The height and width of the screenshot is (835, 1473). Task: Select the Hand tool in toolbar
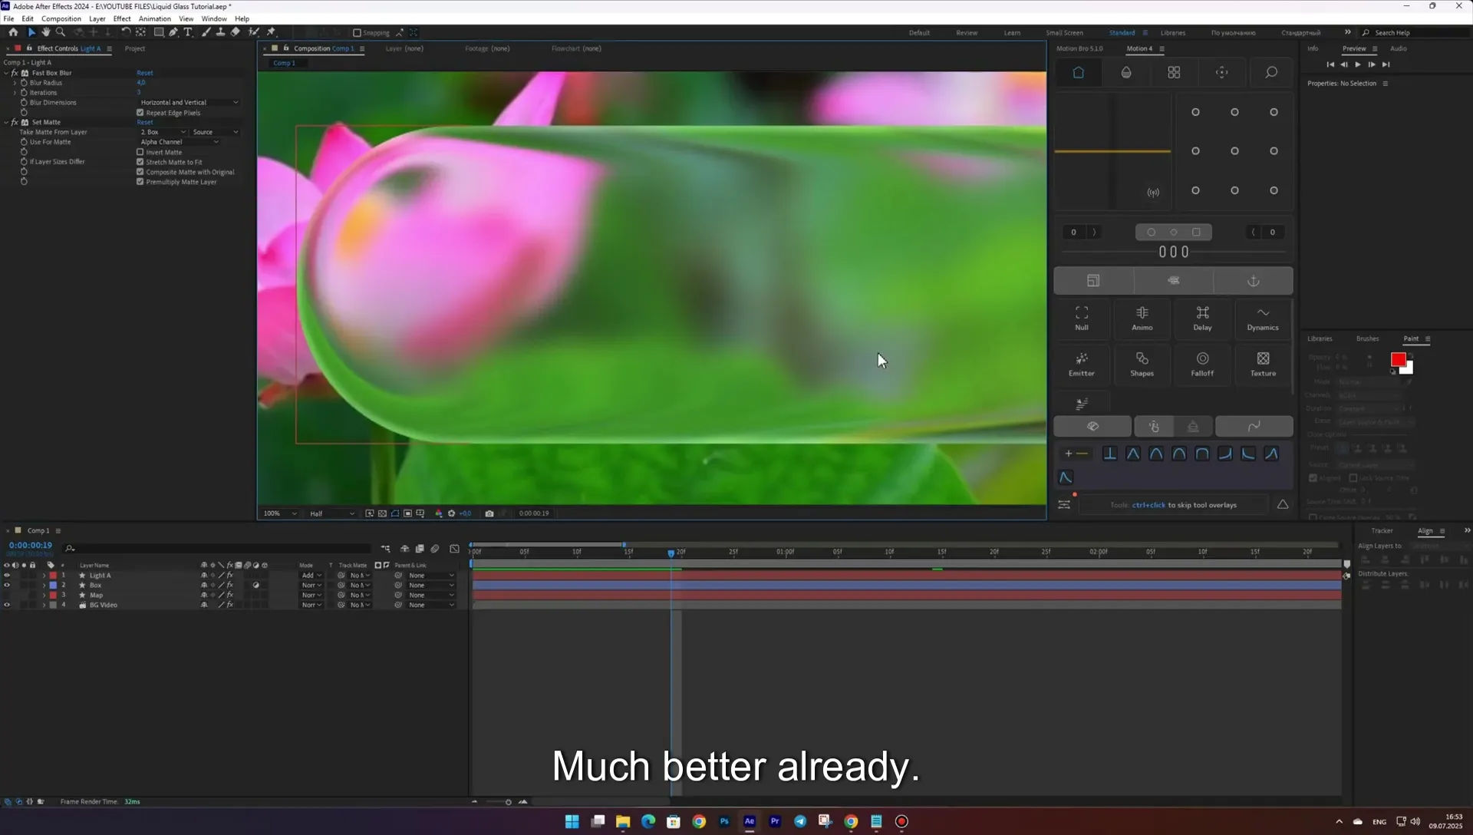pos(45,32)
